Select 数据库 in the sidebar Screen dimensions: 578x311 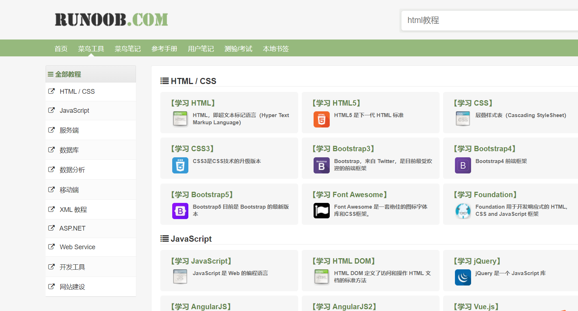[x=69, y=150]
